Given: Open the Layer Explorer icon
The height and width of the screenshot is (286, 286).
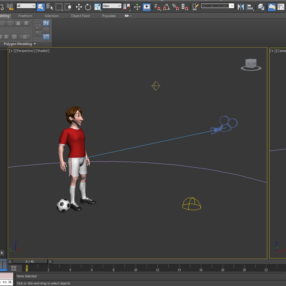Looking at the screenshot, I should pos(261,7).
